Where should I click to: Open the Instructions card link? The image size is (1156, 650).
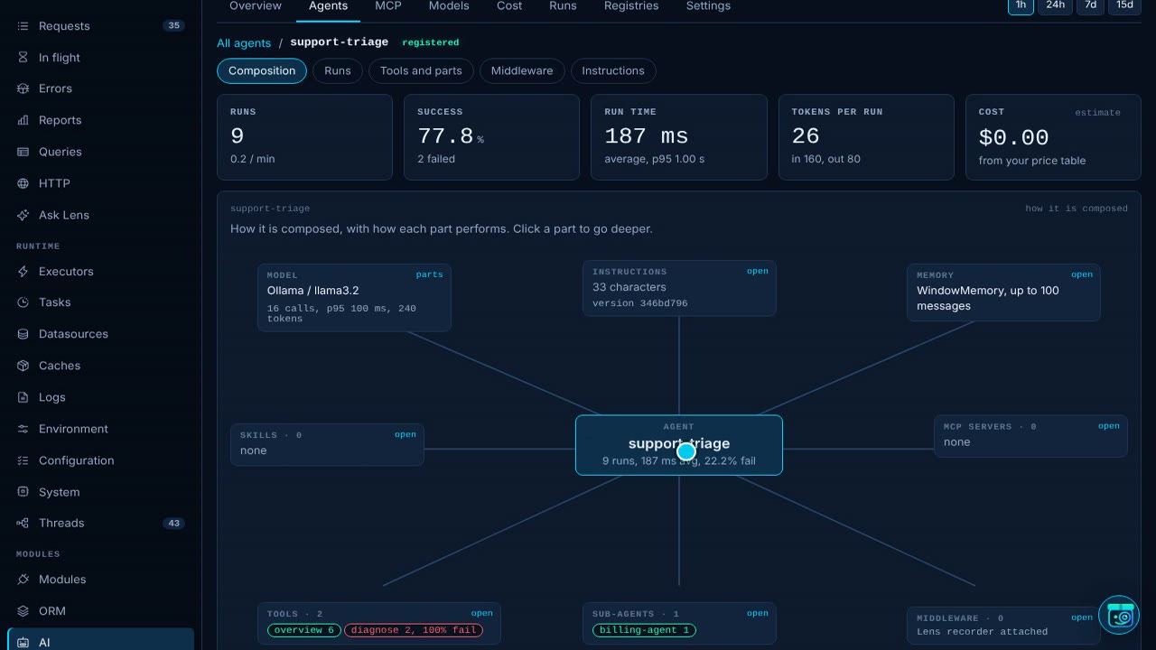[758, 272]
